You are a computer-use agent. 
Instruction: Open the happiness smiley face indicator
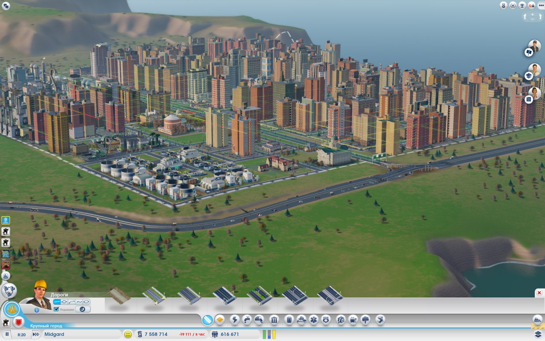pyautogui.click(x=128, y=334)
